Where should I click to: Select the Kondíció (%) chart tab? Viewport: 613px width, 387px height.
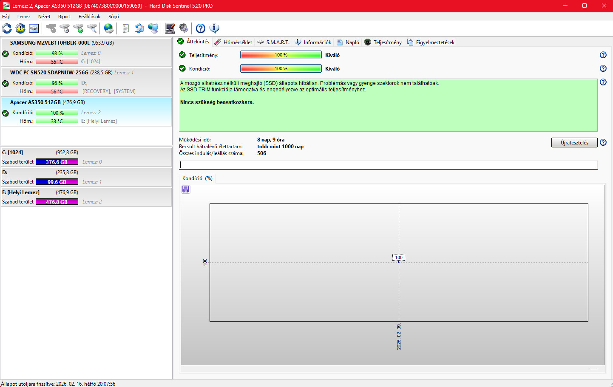pyautogui.click(x=197, y=178)
